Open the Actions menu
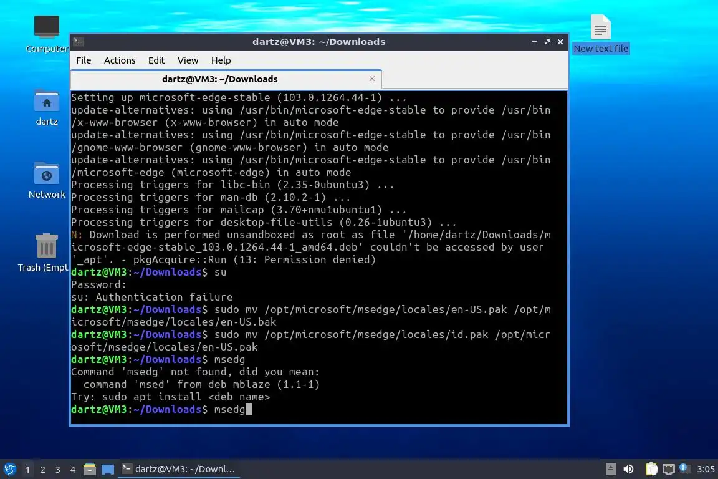 [x=120, y=60]
